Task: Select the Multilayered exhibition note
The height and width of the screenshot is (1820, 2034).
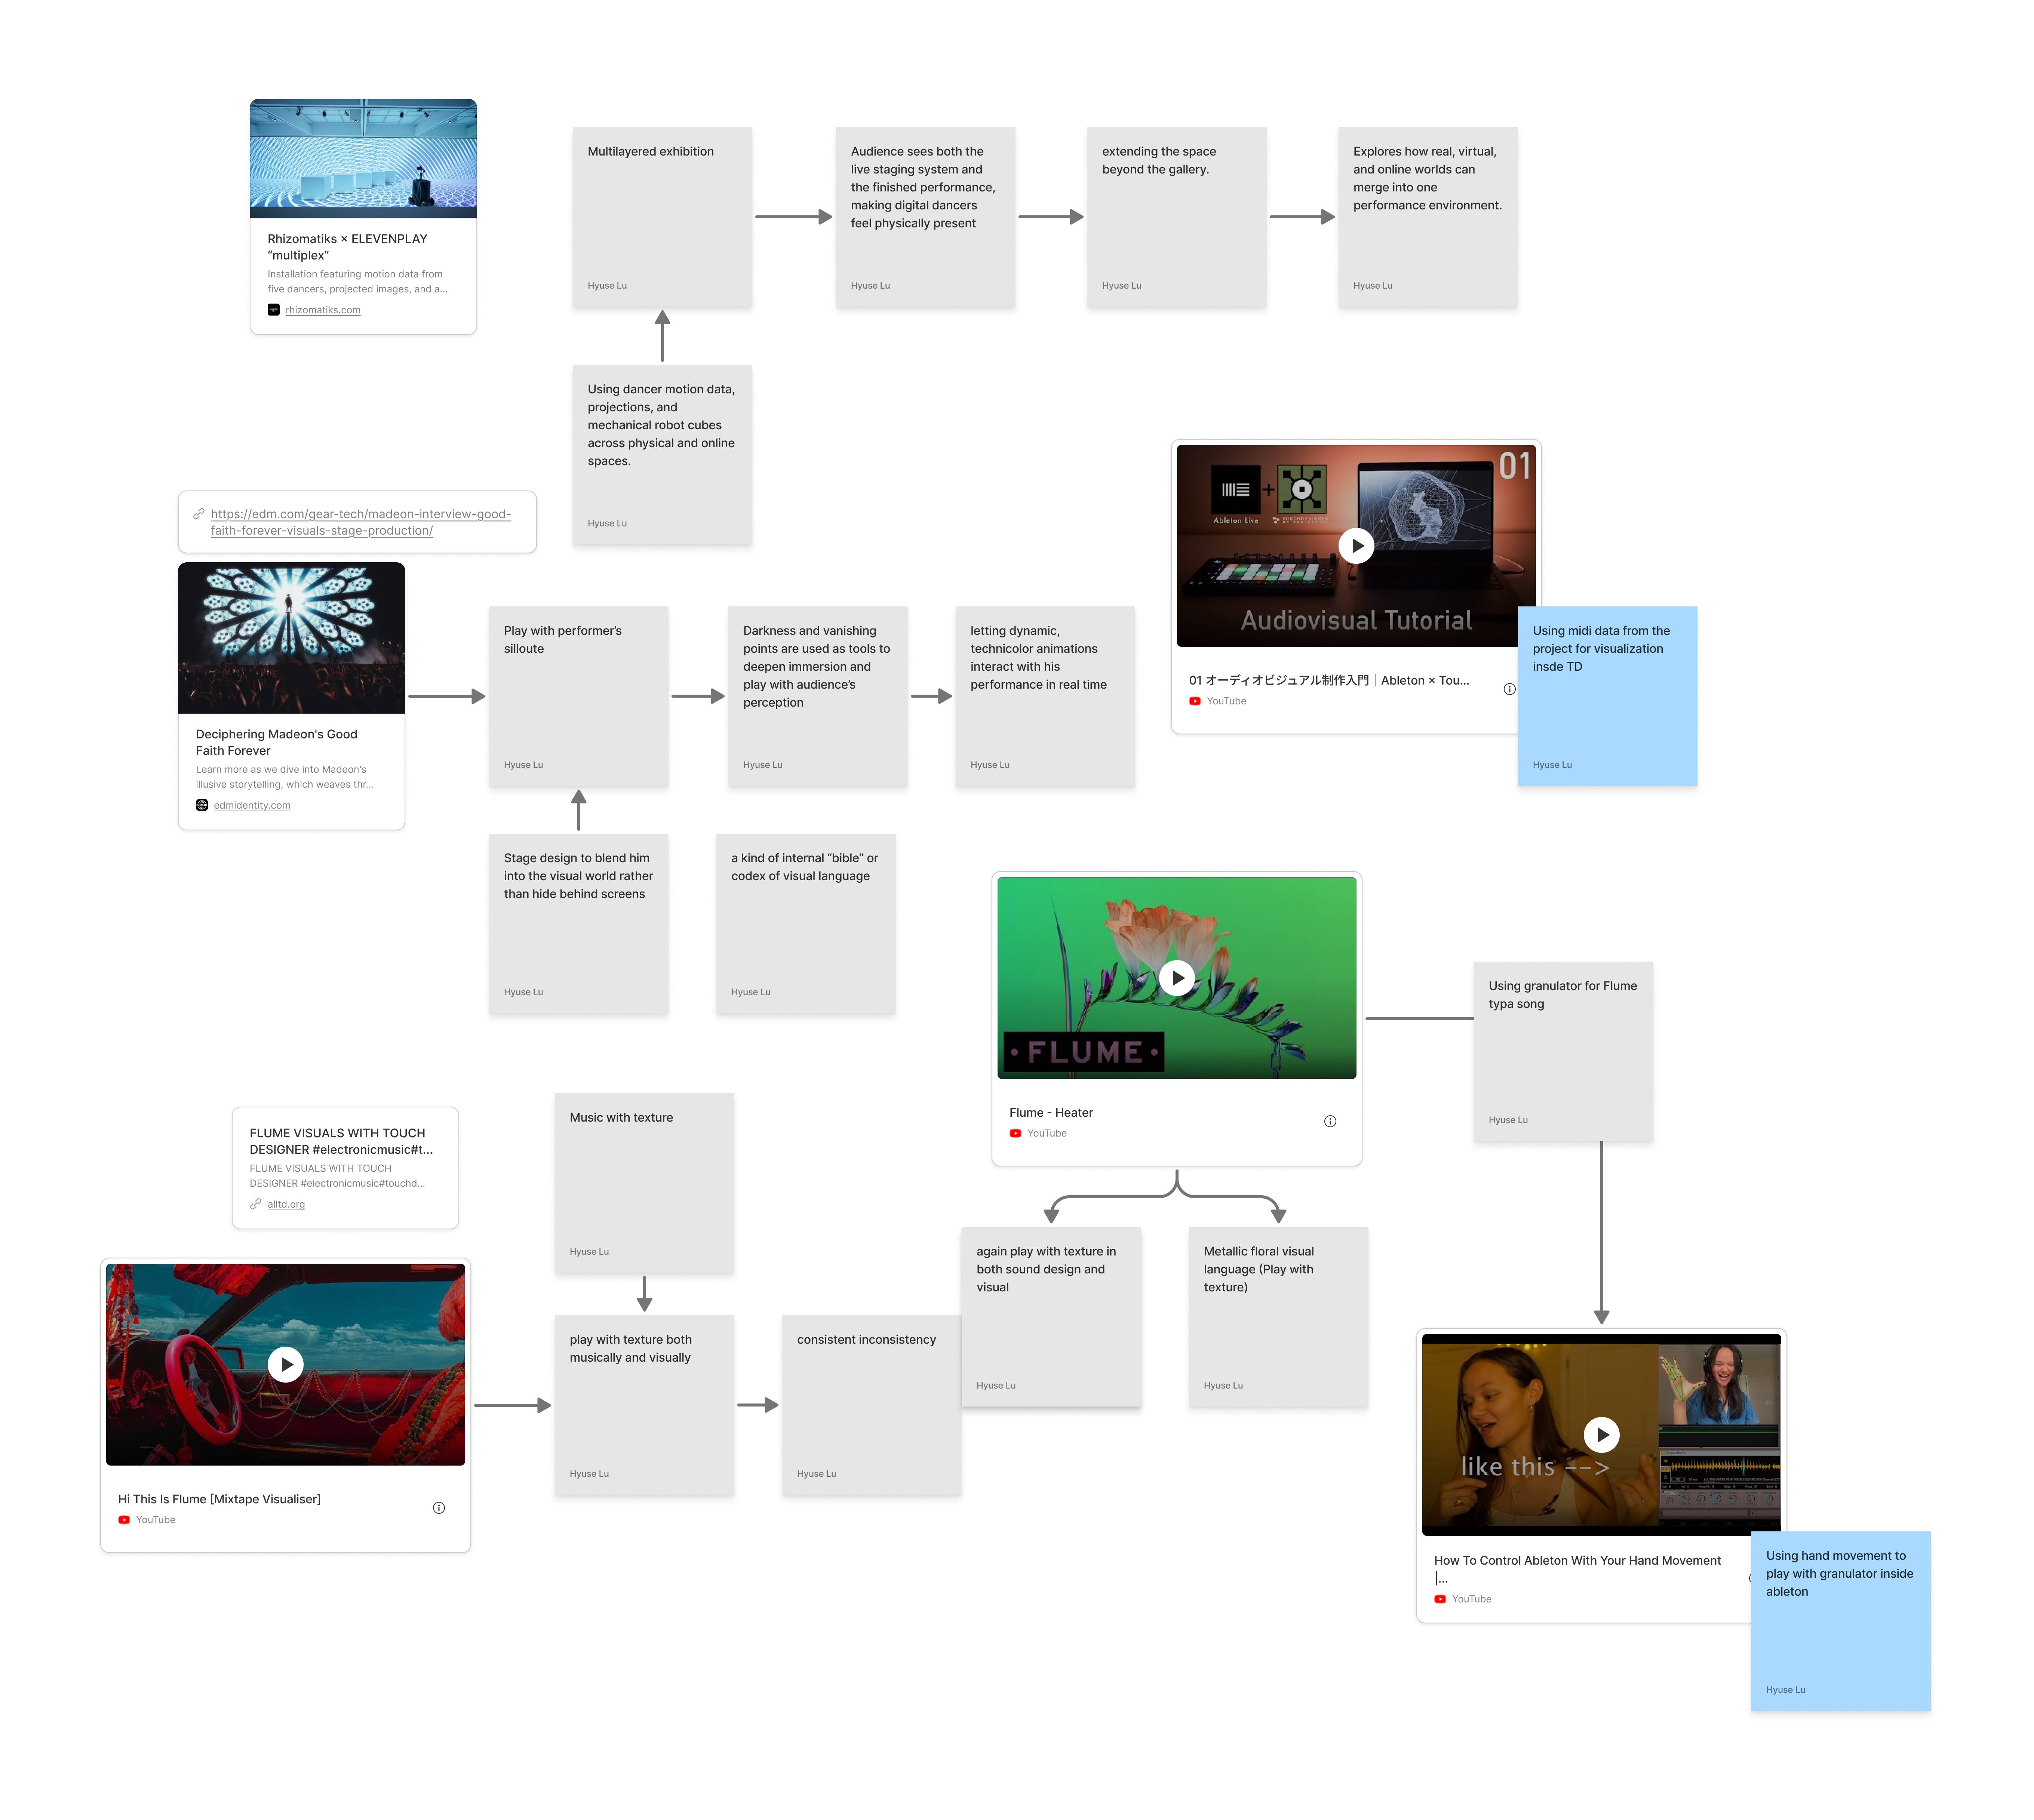Action: [662, 217]
